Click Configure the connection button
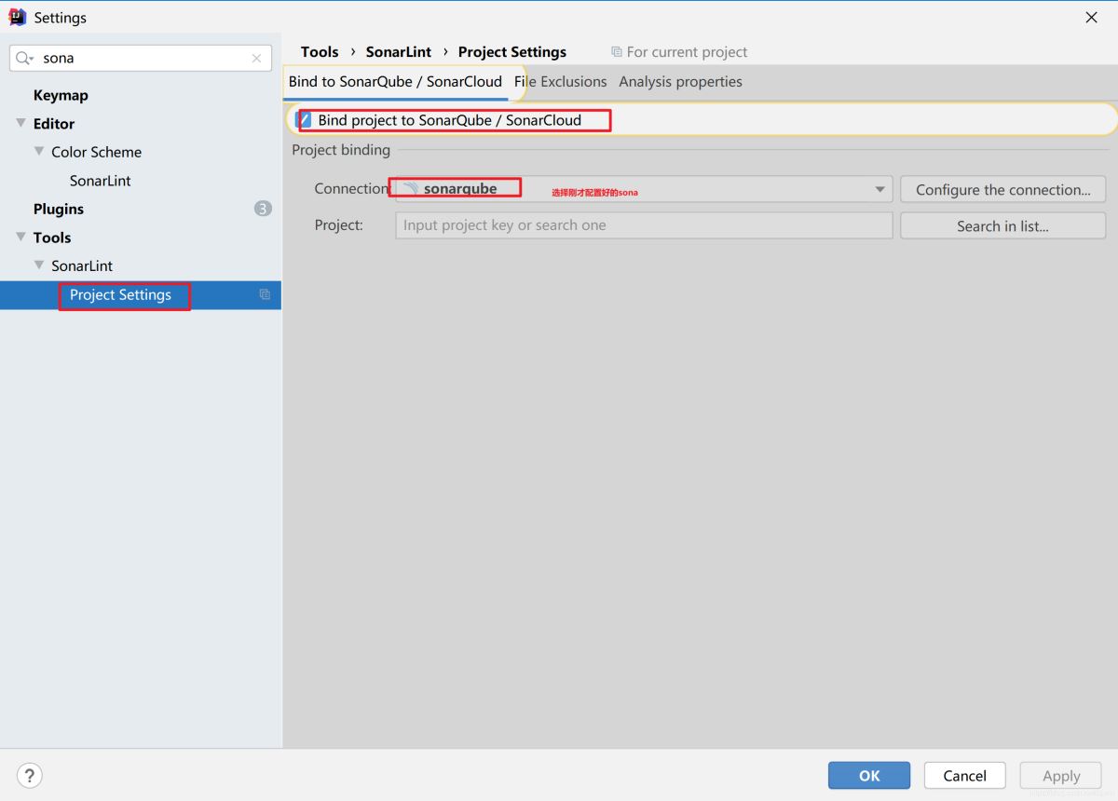Screen dimensions: 1118x801 [1002, 189]
